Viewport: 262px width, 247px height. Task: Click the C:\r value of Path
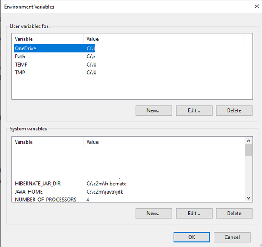pos(91,57)
